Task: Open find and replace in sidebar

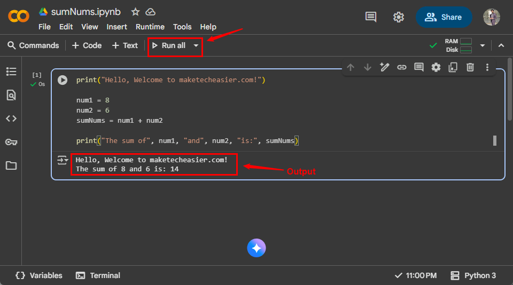Action: (x=11, y=95)
